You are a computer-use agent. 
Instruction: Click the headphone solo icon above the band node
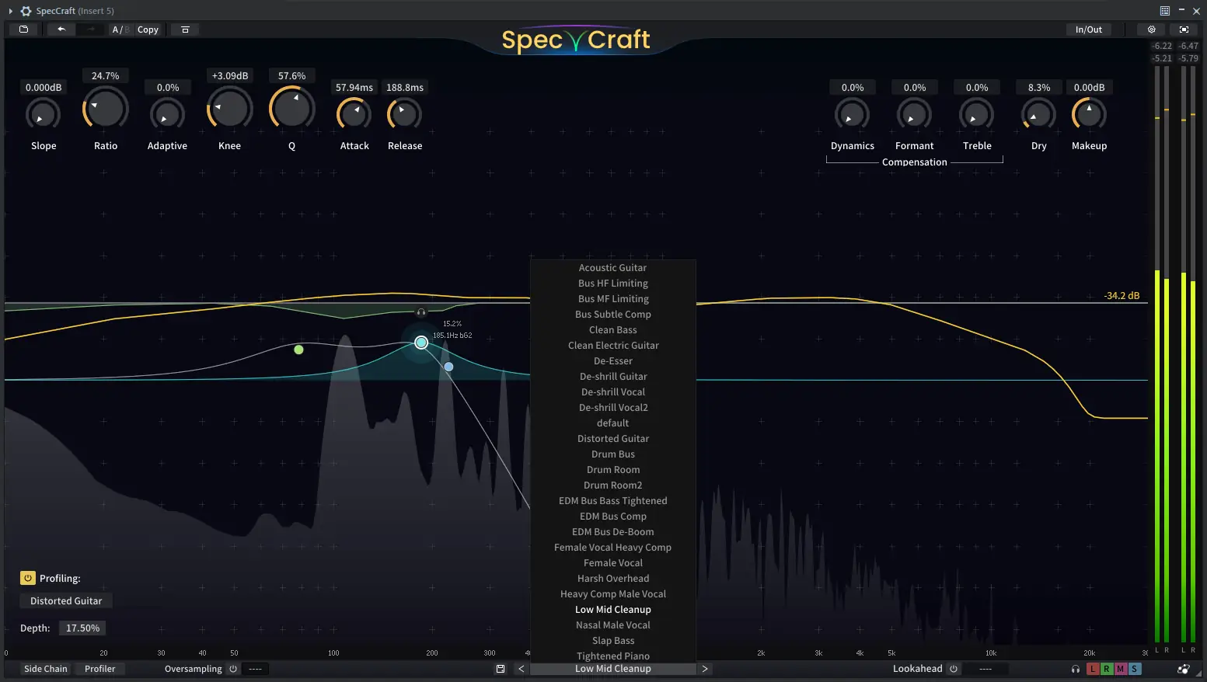pos(421,312)
